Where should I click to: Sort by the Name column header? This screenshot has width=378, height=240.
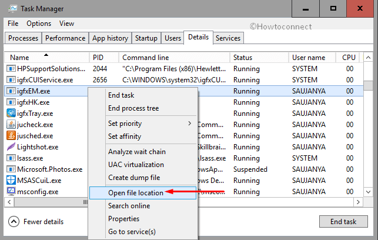pyautogui.click(x=47, y=58)
